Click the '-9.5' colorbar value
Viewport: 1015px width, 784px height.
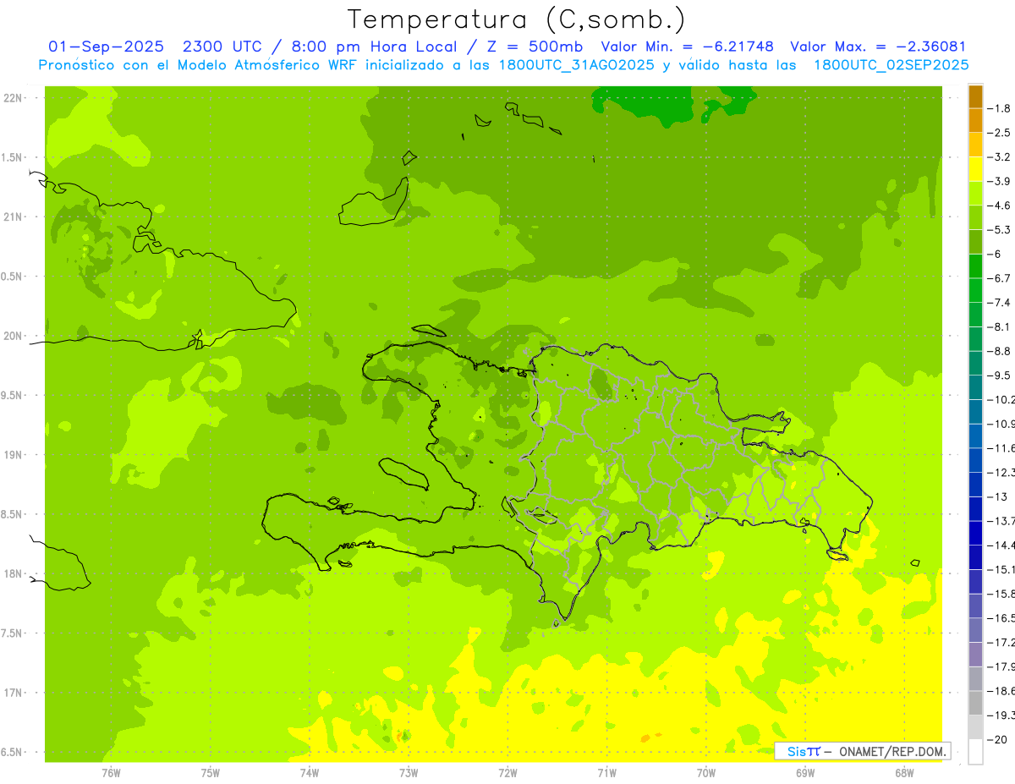coord(1000,376)
